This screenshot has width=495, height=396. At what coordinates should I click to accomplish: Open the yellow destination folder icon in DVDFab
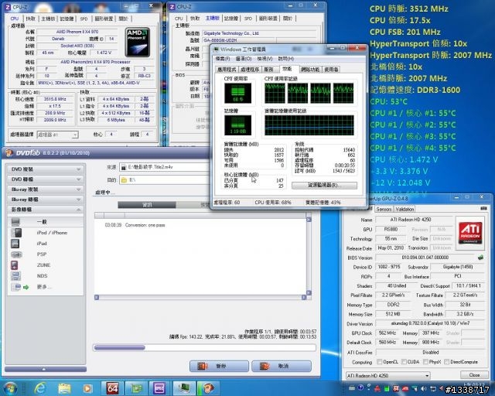click(x=124, y=180)
